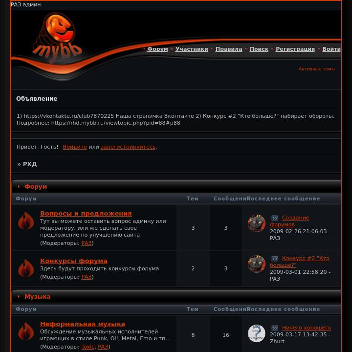This screenshot has height=352, width=352.
Task: Click the Войдите link in the greeting
Action: coord(75,147)
